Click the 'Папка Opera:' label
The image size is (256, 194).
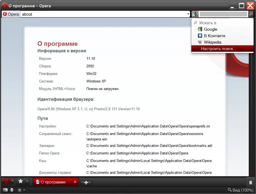pos(50,153)
